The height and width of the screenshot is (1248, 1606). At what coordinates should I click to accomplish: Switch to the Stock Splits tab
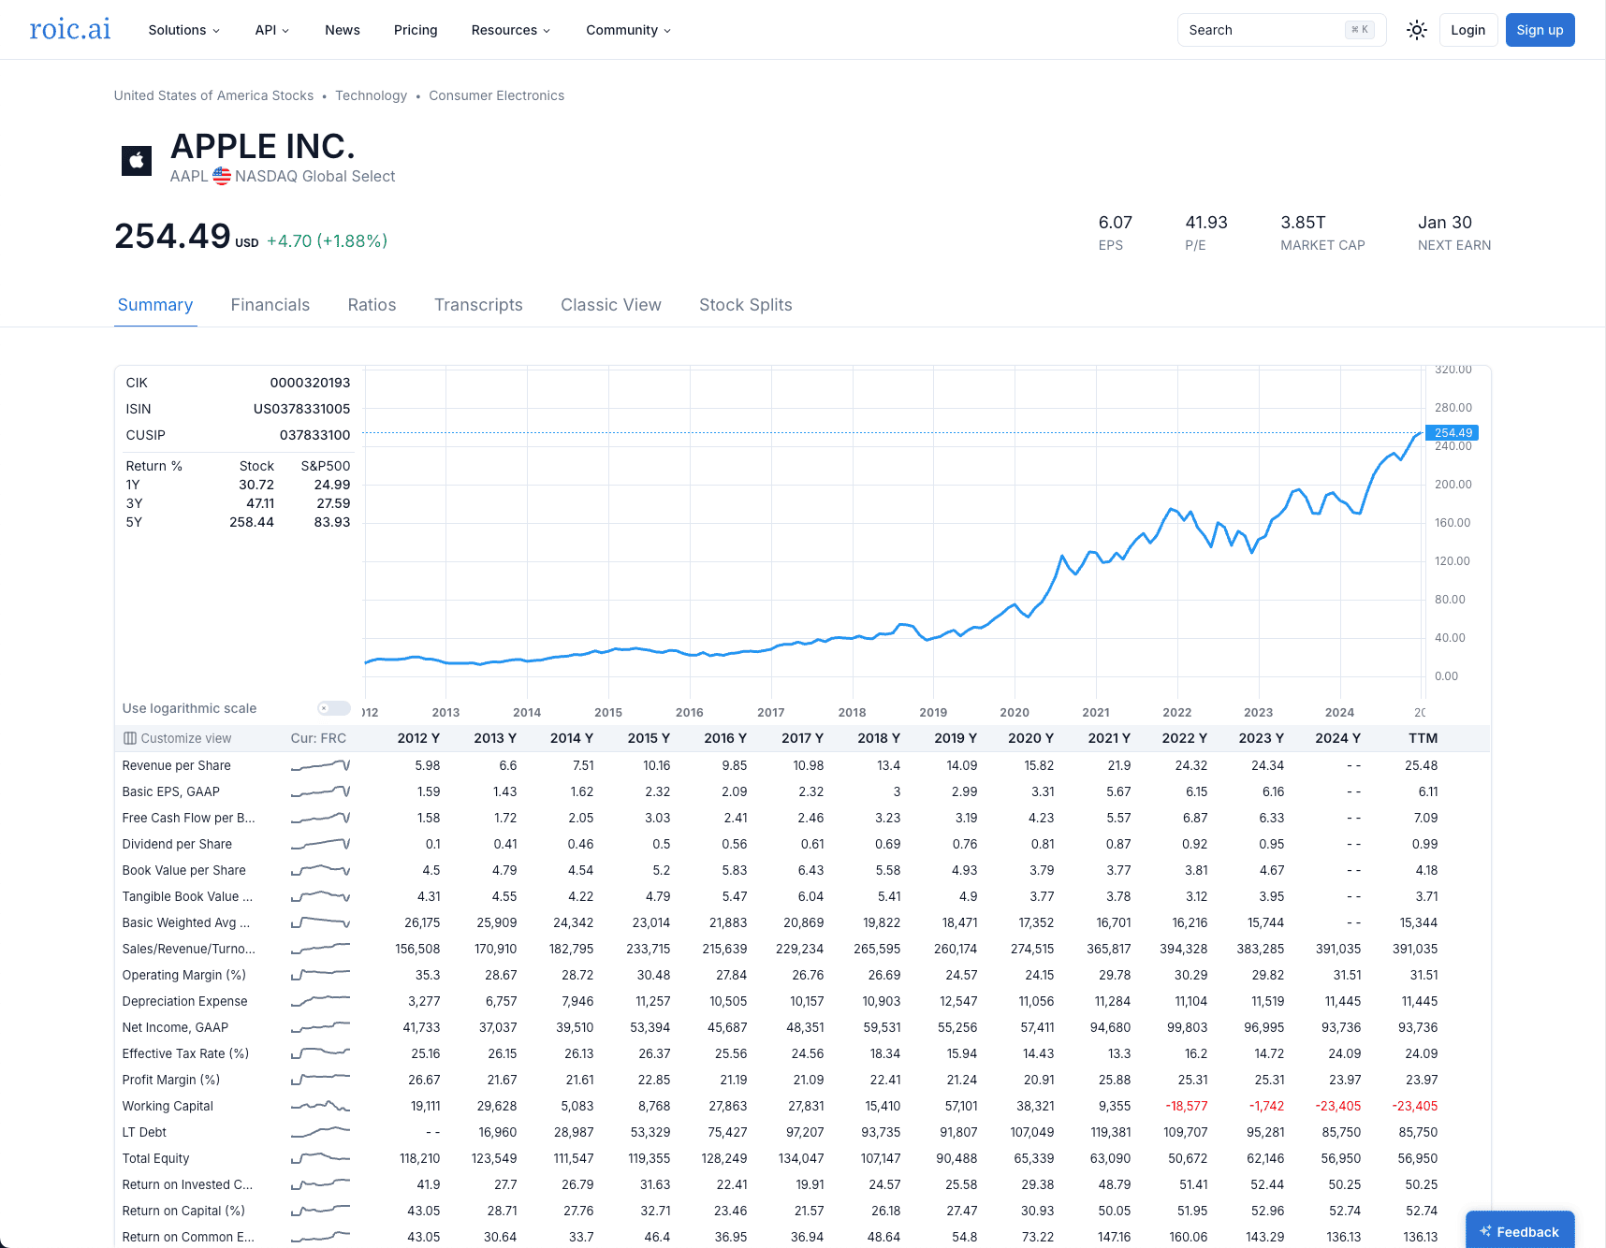click(x=746, y=305)
